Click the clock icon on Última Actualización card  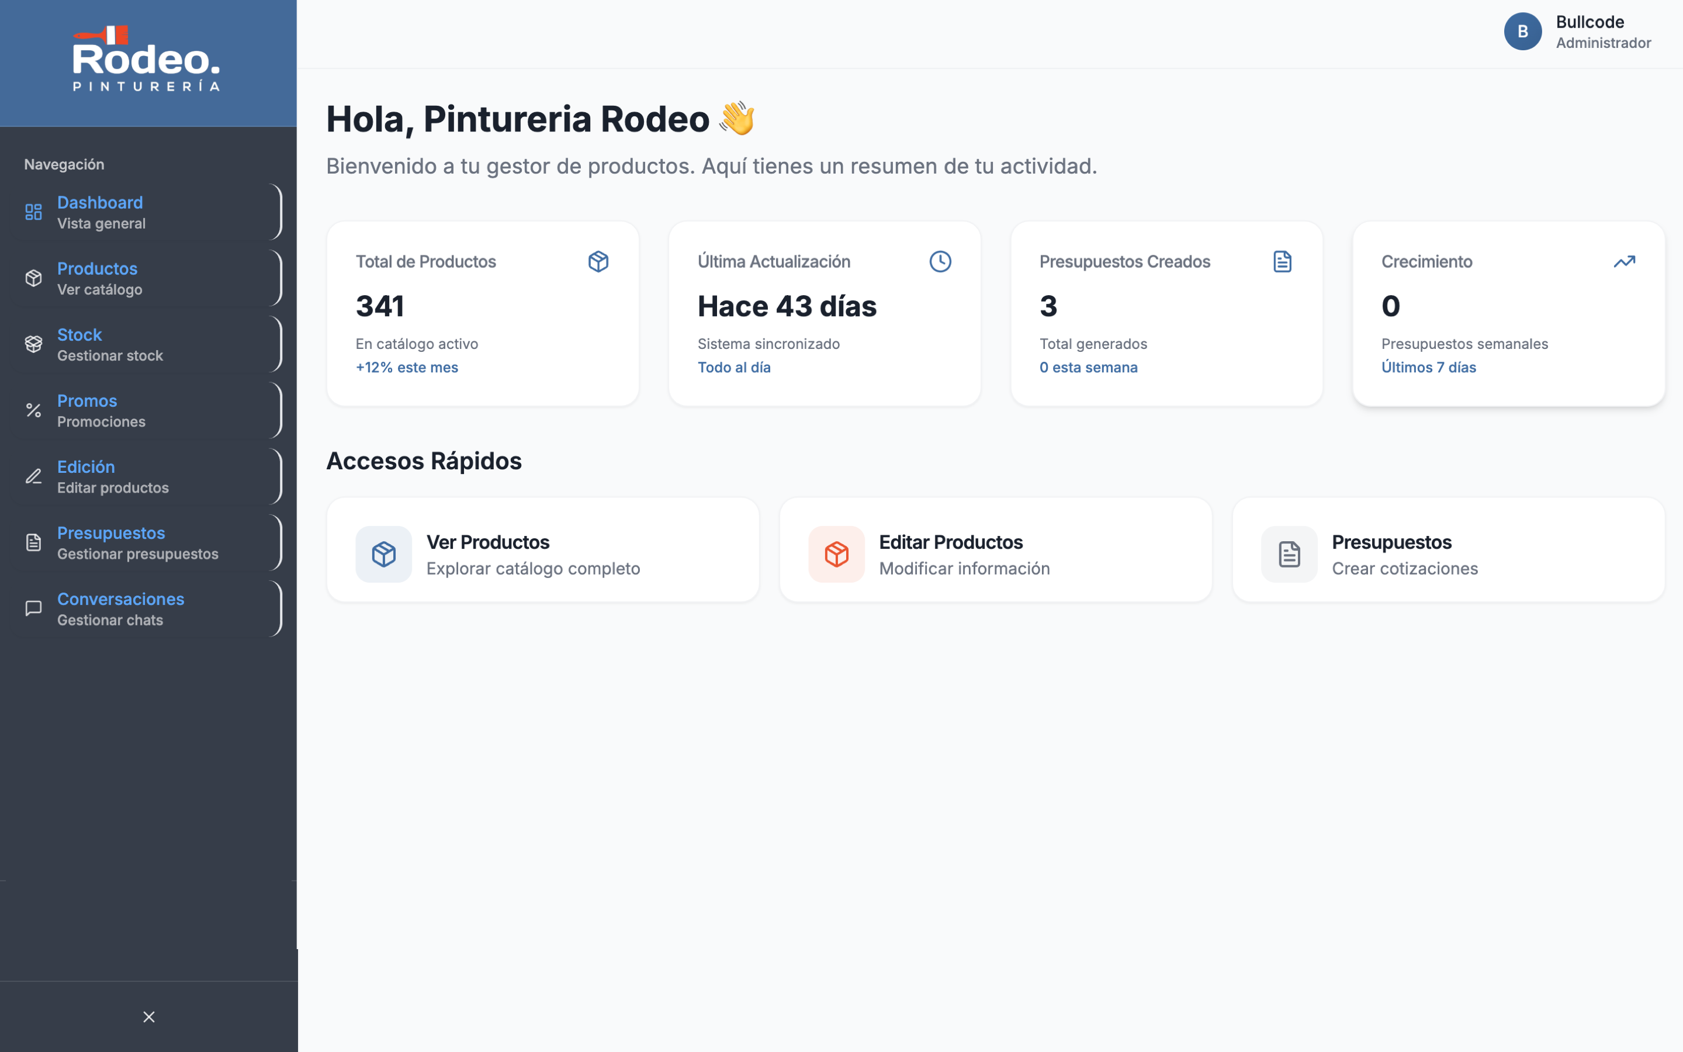coord(940,262)
